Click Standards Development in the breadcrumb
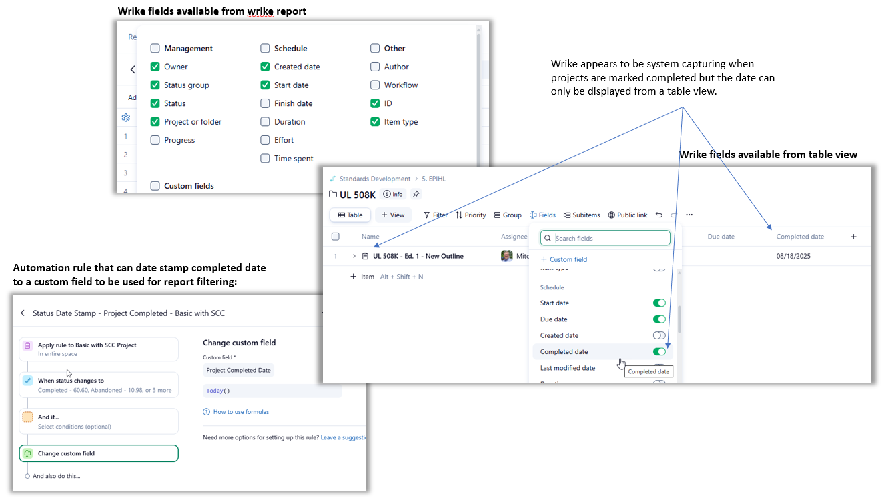The image size is (886, 502). click(x=375, y=179)
